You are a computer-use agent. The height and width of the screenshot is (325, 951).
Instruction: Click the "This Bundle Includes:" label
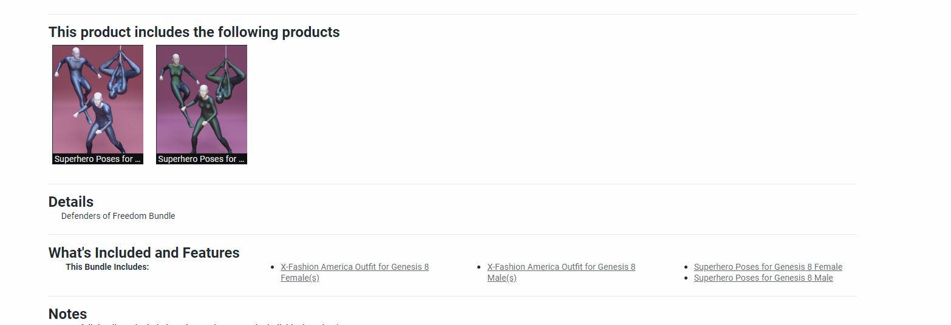point(107,267)
